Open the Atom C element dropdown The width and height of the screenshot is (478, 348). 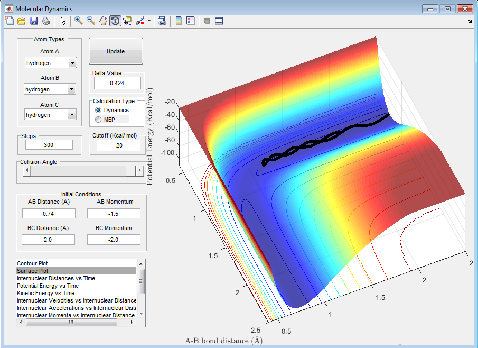72,115
